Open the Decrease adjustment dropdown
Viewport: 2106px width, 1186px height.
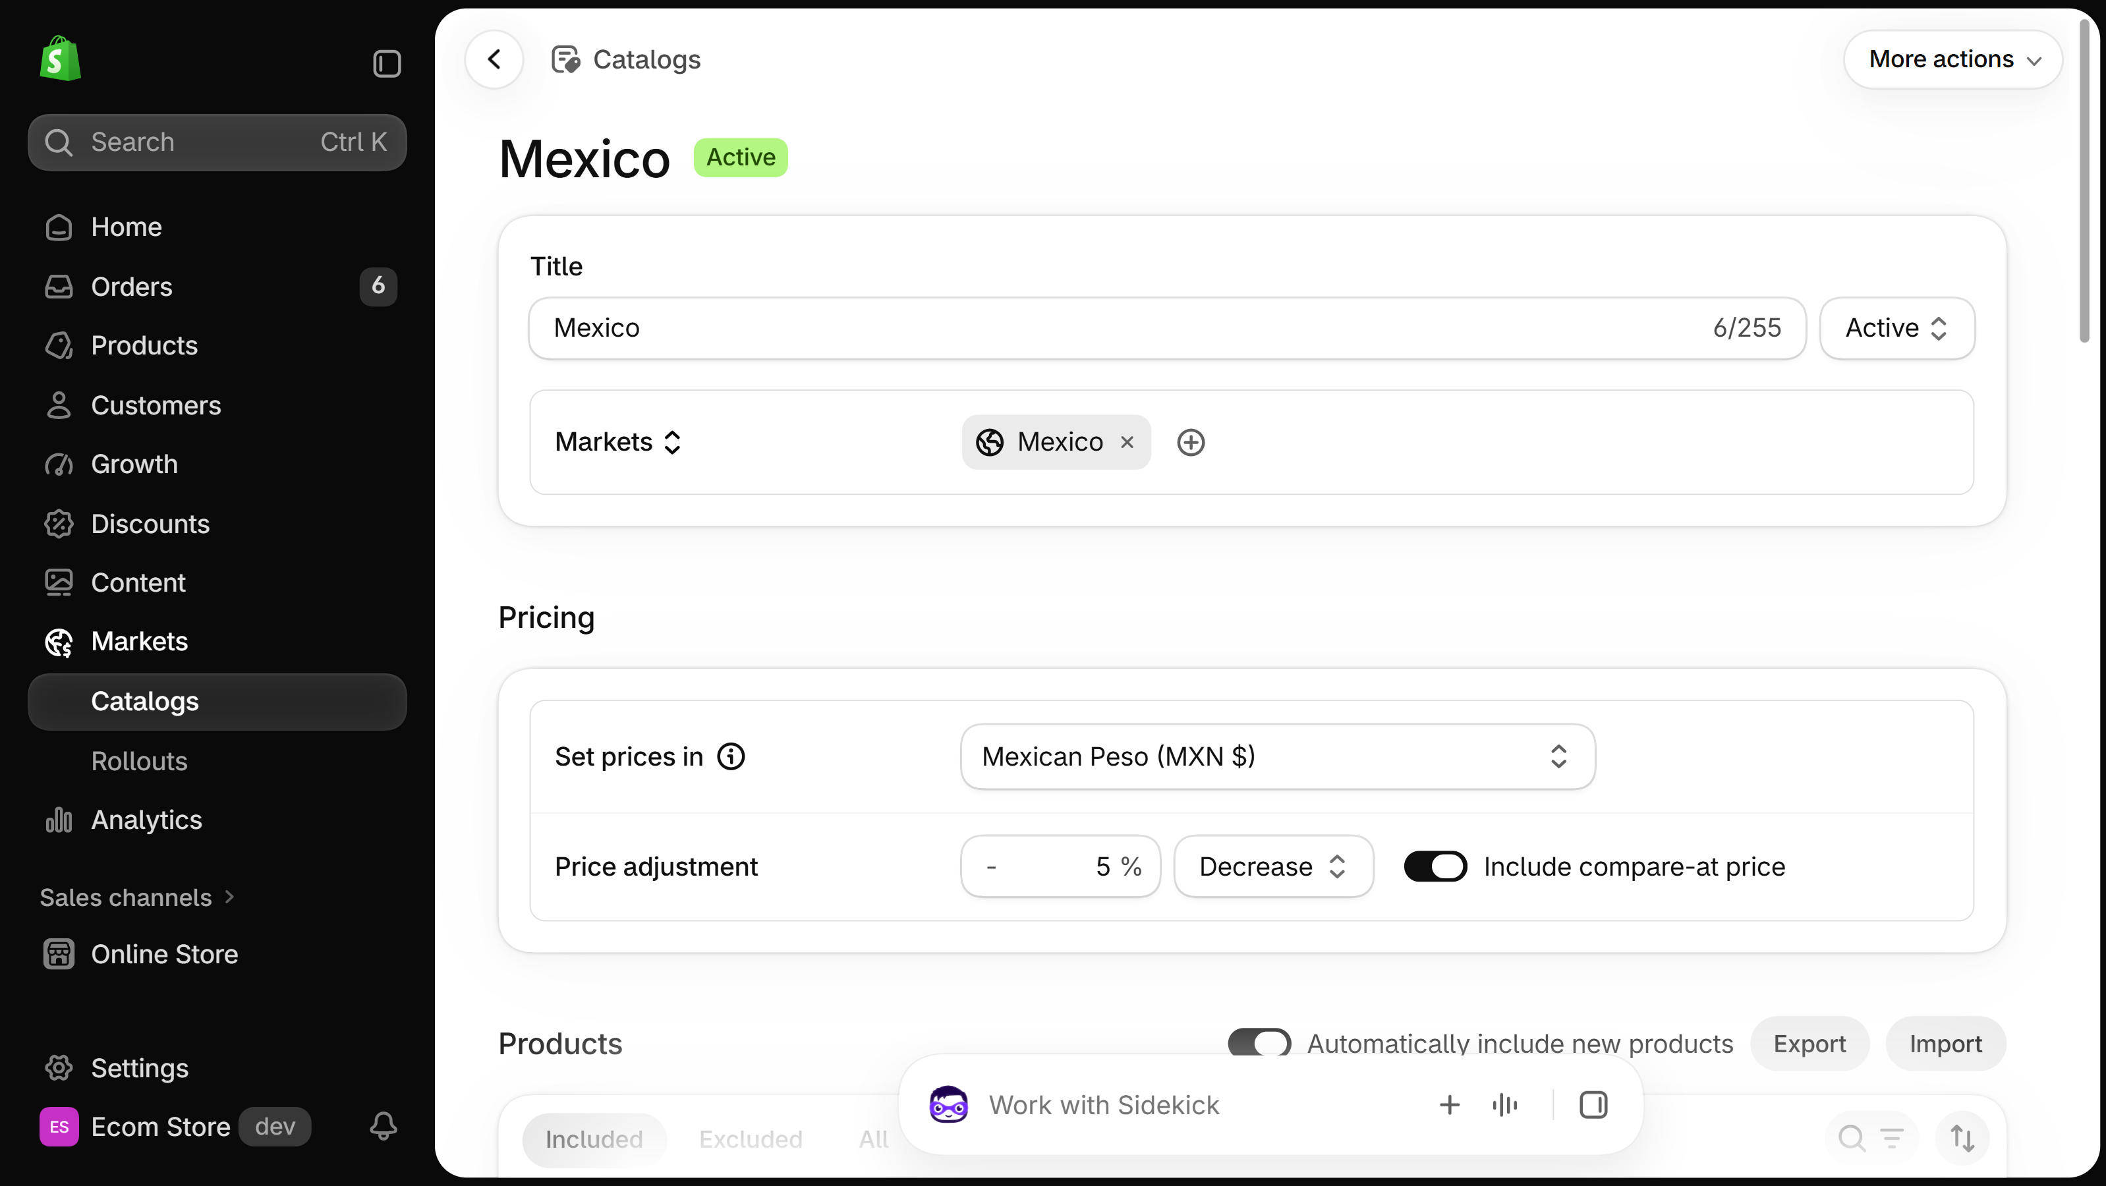tap(1274, 866)
